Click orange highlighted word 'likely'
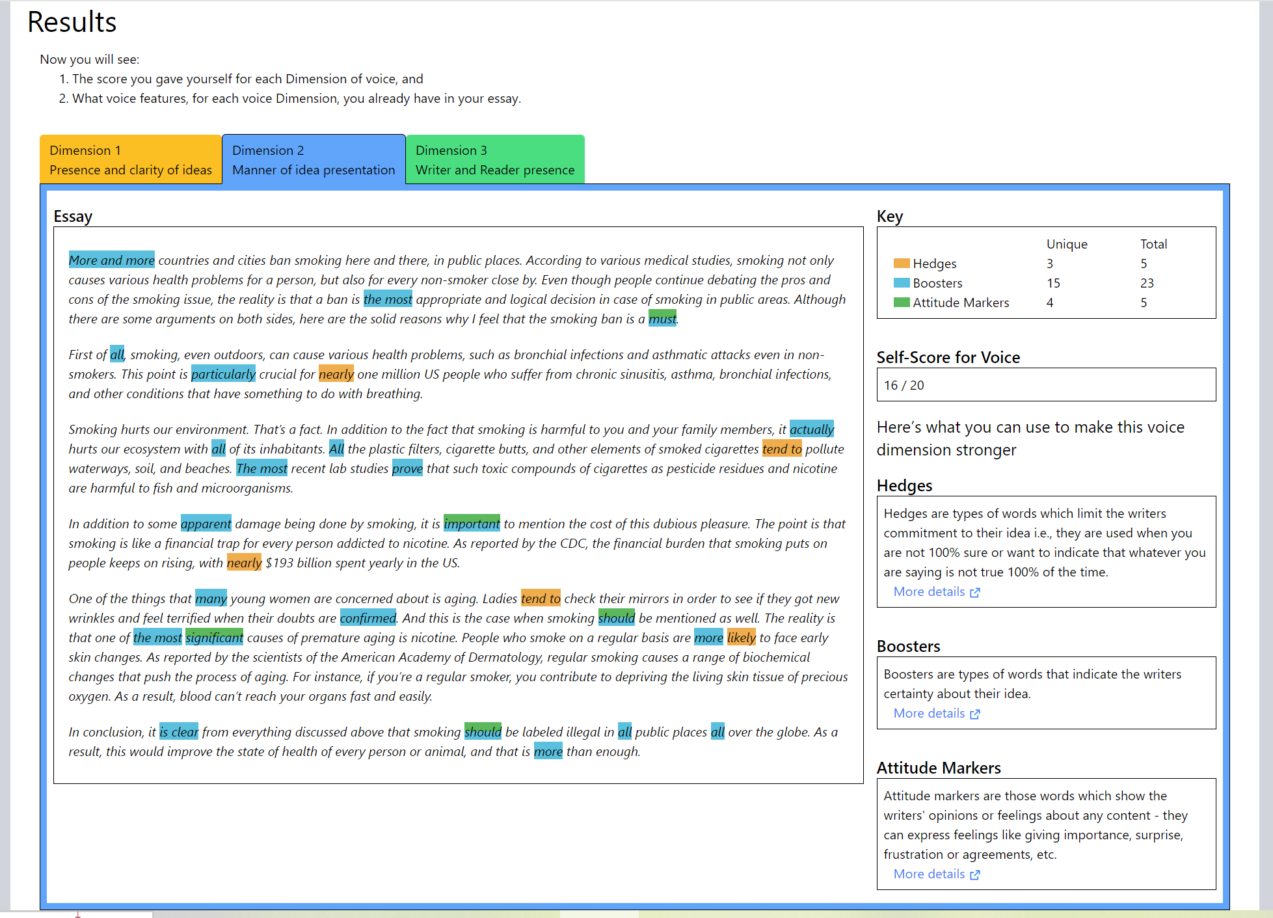The width and height of the screenshot is (1273, 918). coord(742,638)
